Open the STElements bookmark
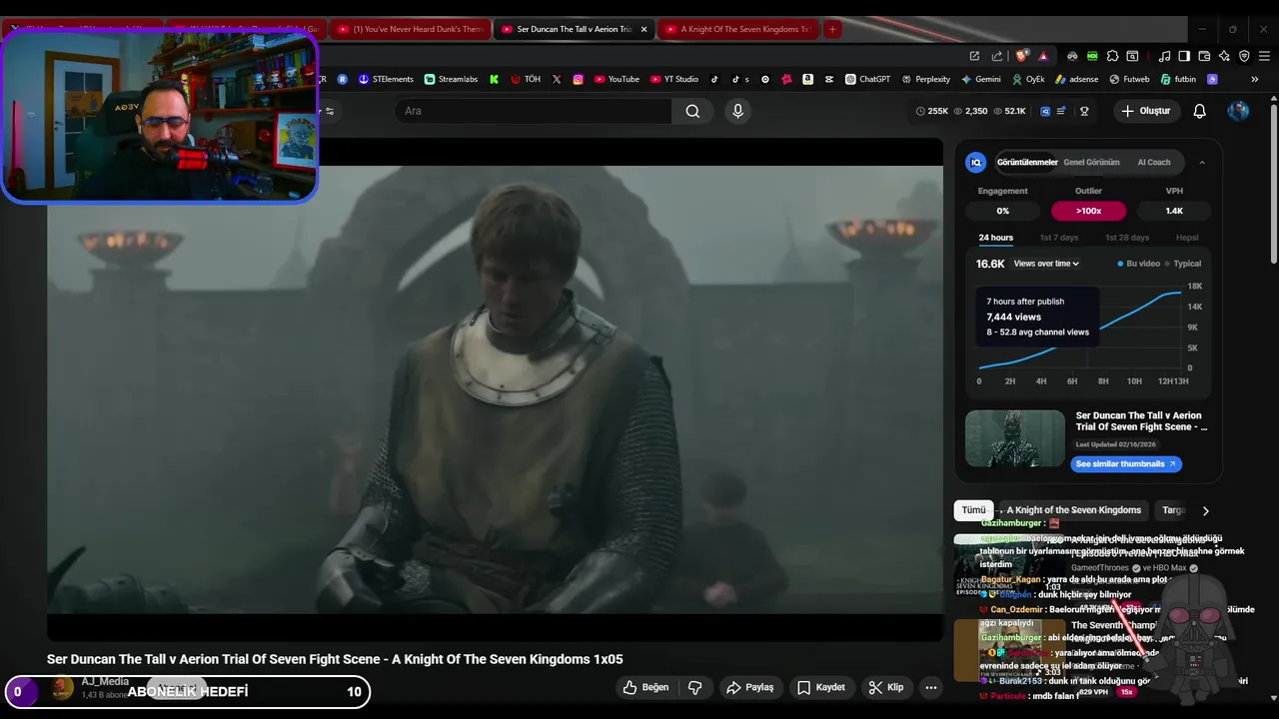Screen dimensions: 1279x719 pos(386,79)
